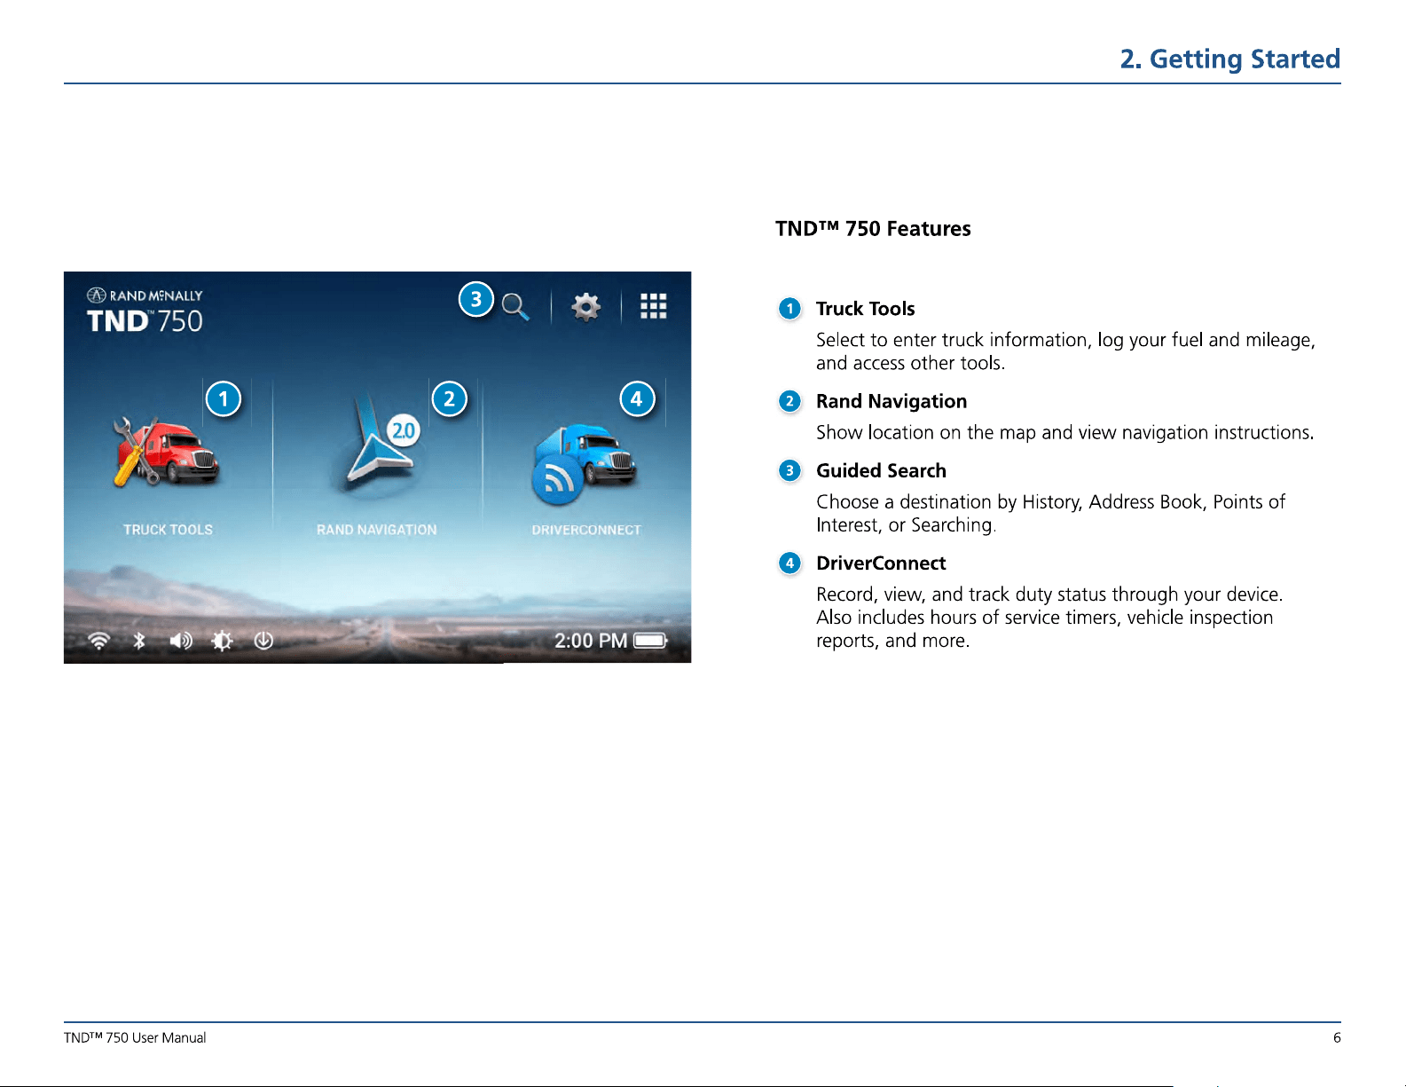The image size is (1406, 1087).
Task: Tap the Bluetooth status icon
Action: coord(139,641)
